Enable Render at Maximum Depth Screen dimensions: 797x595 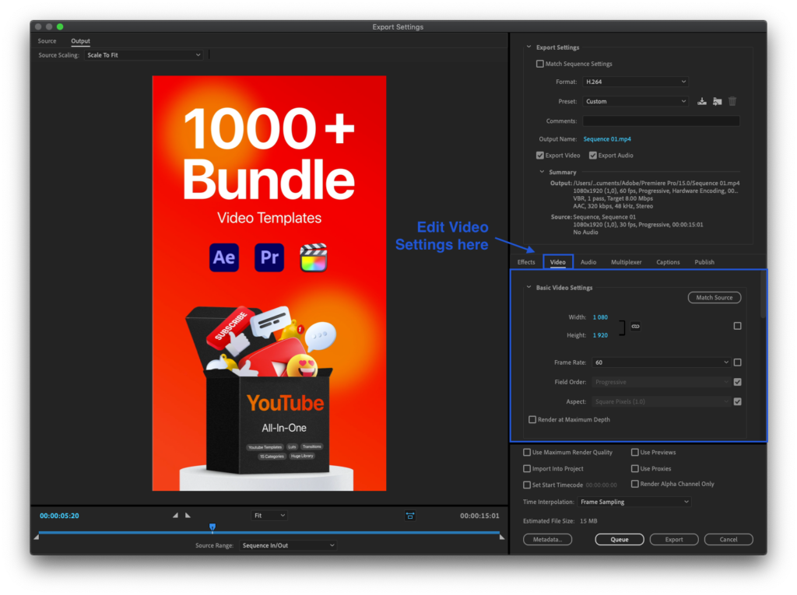point(532,420)
